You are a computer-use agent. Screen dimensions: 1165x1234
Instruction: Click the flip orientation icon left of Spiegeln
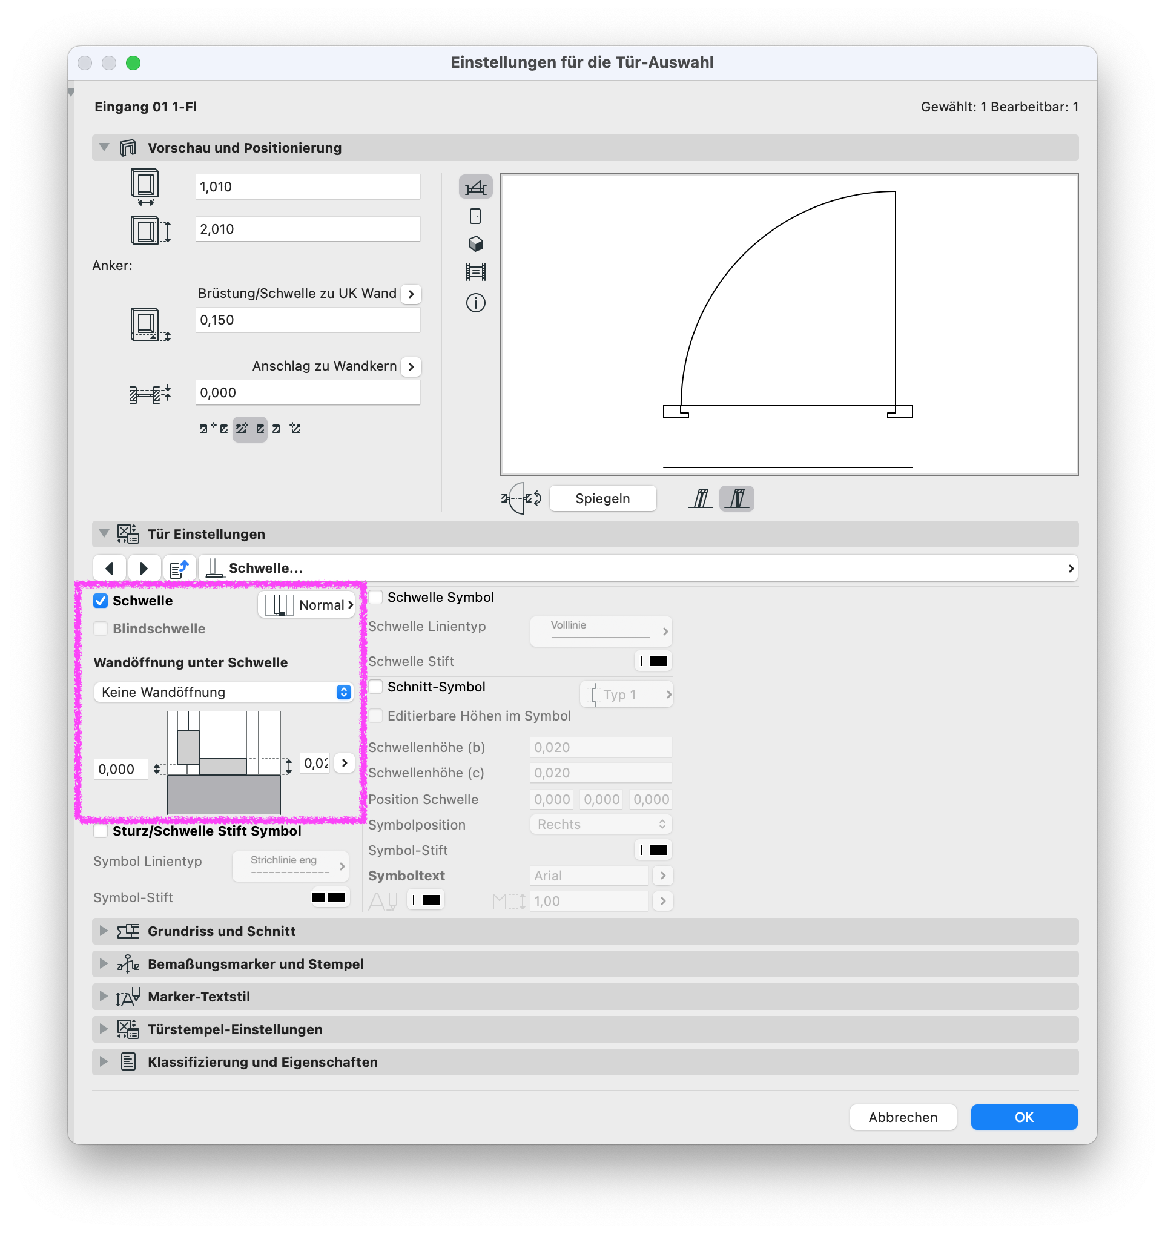(521, 498)
